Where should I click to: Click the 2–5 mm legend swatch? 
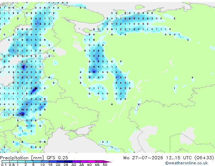pyautogui.click(x=29, y=162)
